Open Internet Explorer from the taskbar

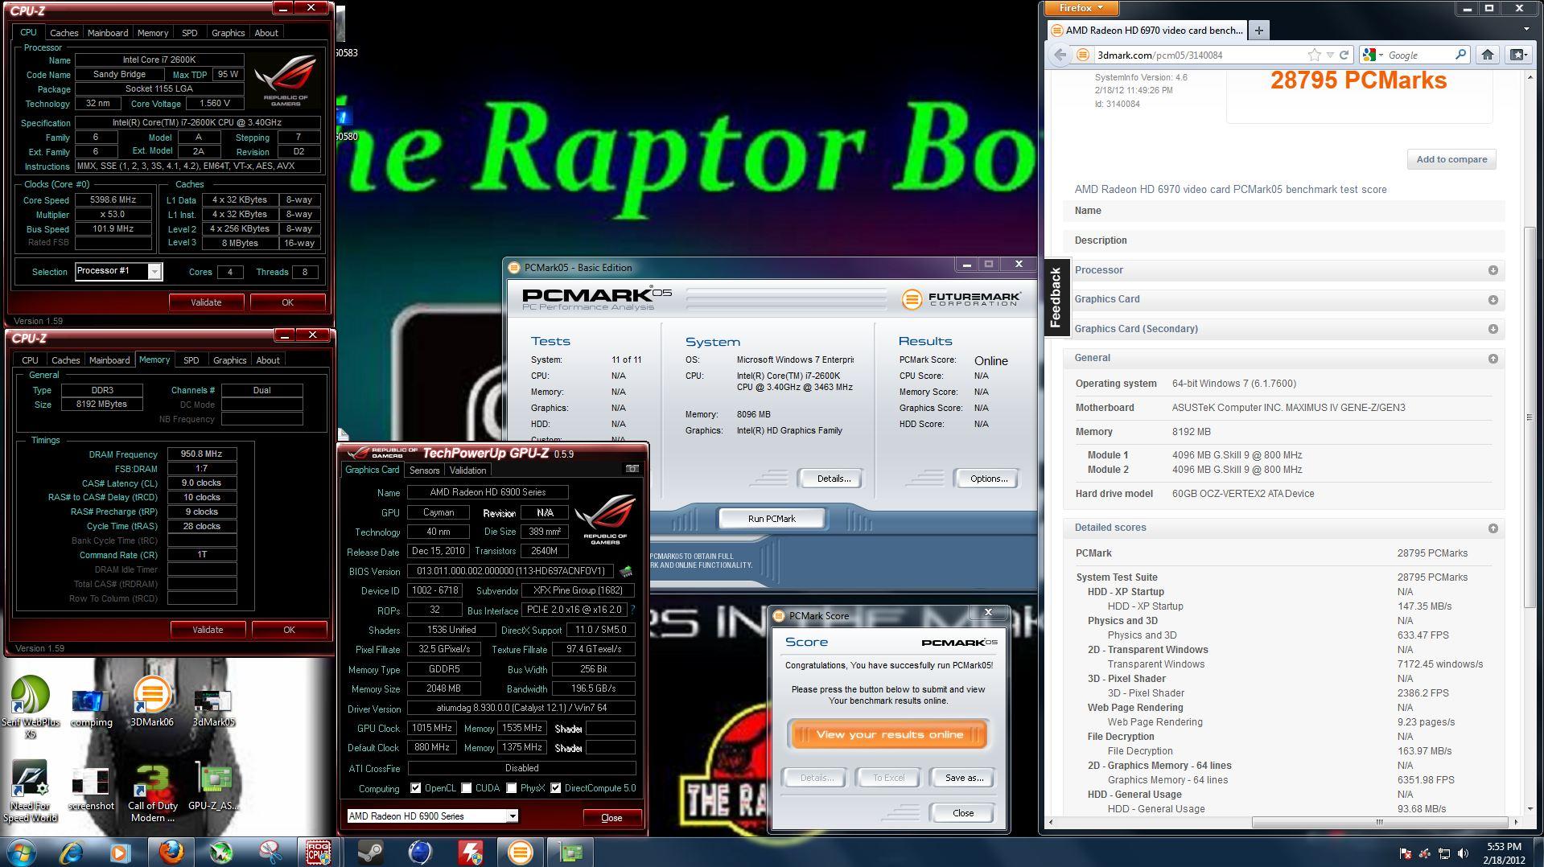coord(71,852)
